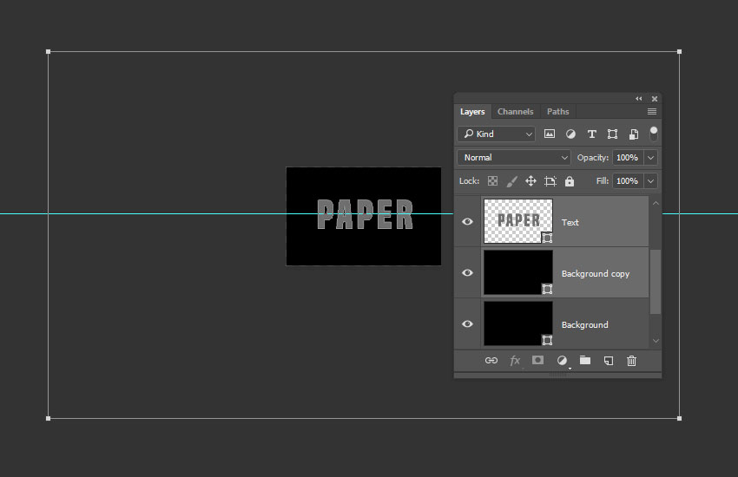Add a layer style fx icon
Screen dimensions: 738x477
515,361
